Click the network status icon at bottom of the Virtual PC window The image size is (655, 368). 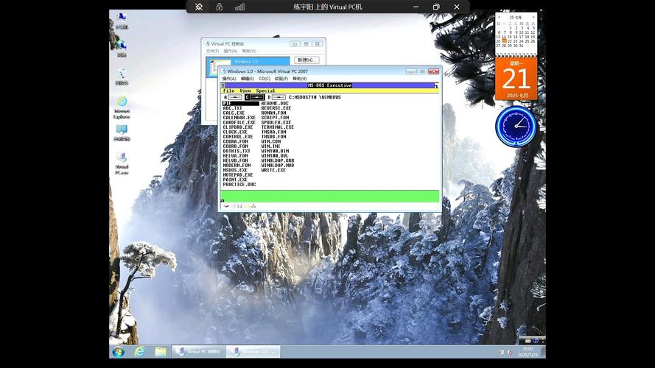point(253,206)
